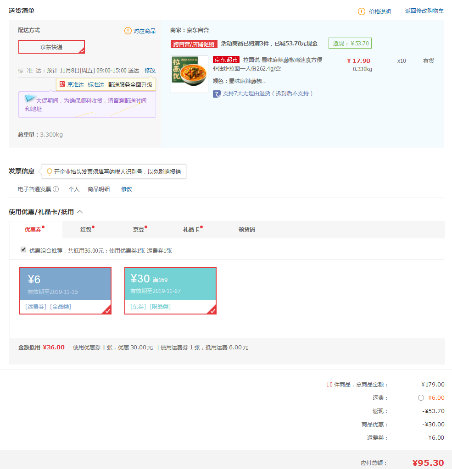Click the 有货 stock status
The image size is (452, 469).
click(x=428, y=61)
